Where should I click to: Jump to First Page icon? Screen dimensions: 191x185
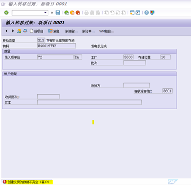[106, 13]
